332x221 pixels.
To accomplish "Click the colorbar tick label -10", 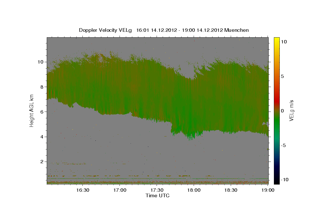I will point(284,180).
